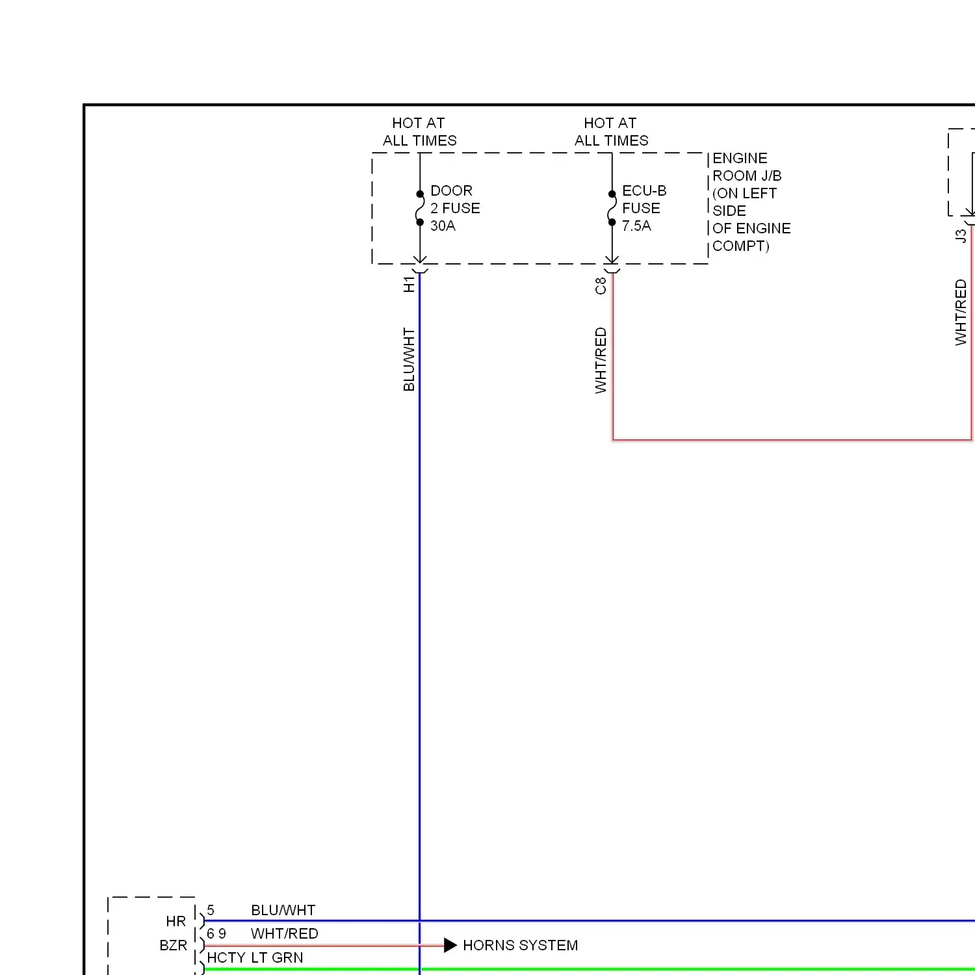Click the vertical BLU/WHT wire label
The width and height of the screenshot is (975, 975).
point(409,359)
